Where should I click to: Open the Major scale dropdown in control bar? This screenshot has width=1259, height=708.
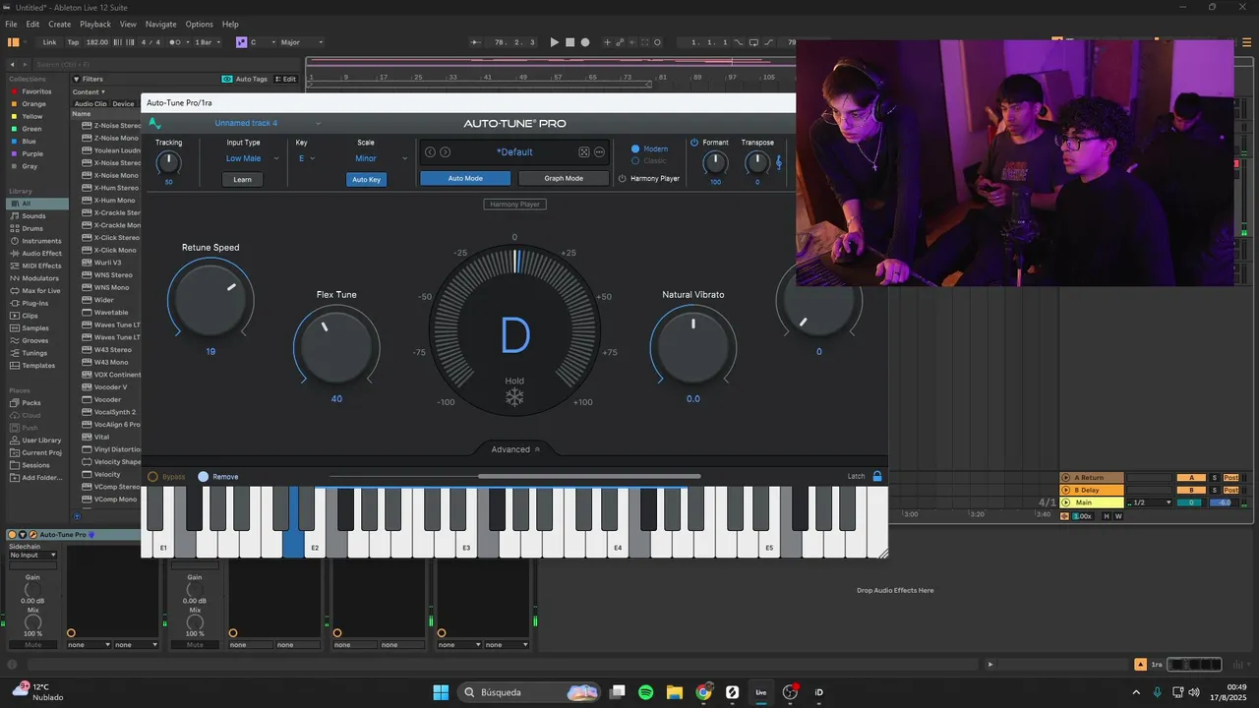point(302,42)
